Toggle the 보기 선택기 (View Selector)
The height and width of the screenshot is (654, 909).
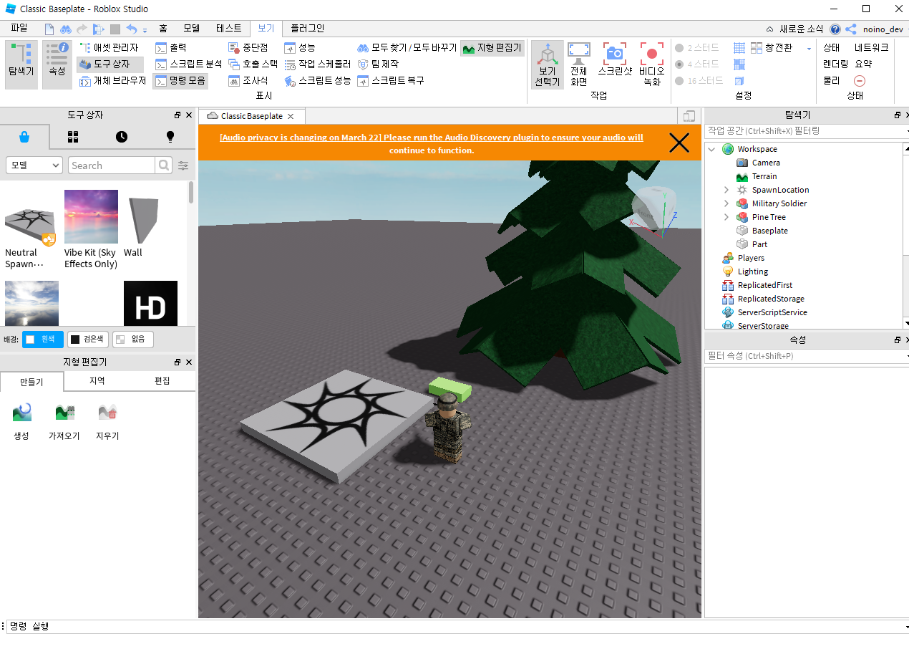[x=548, y=64]
